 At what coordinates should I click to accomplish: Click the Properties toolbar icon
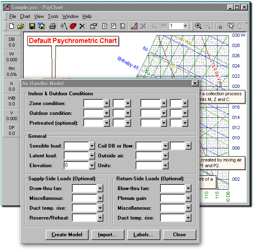tap(93, 26)
